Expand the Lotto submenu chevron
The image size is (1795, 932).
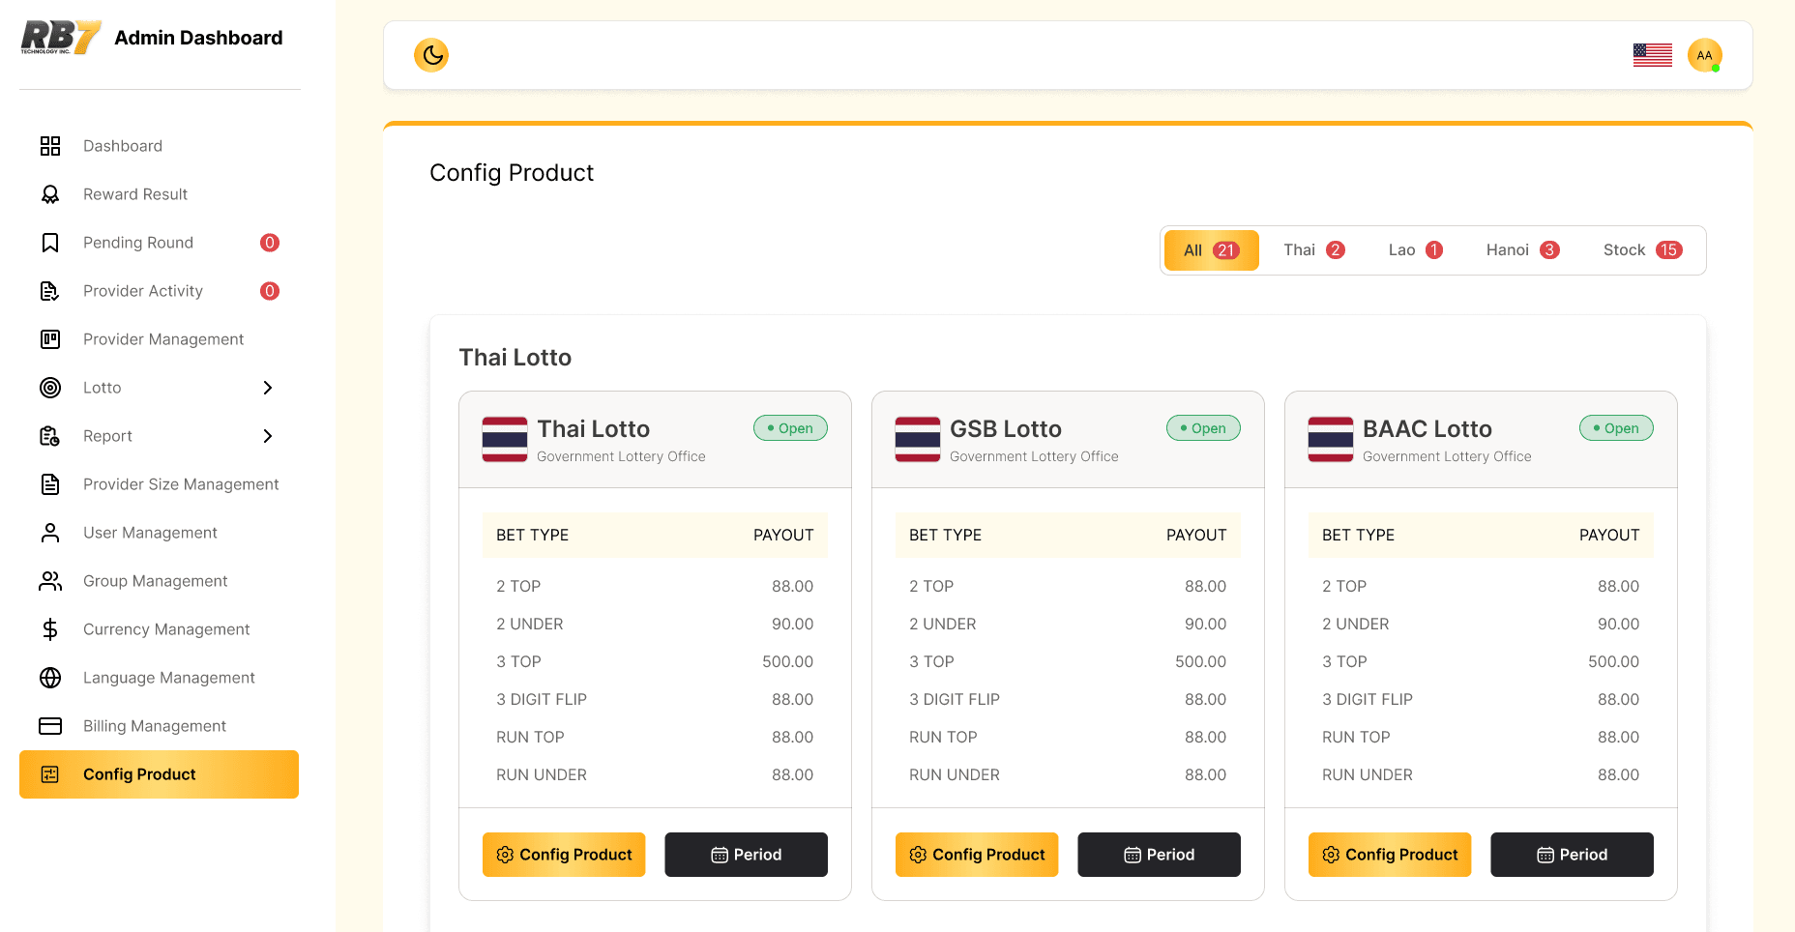[268, 388]
